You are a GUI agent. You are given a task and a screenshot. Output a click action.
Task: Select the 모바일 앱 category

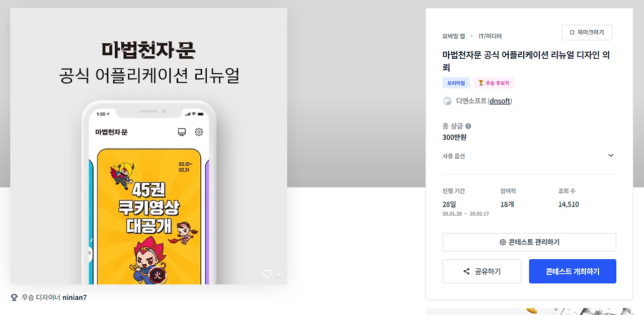pyautogui.click(x=454, y=36)
